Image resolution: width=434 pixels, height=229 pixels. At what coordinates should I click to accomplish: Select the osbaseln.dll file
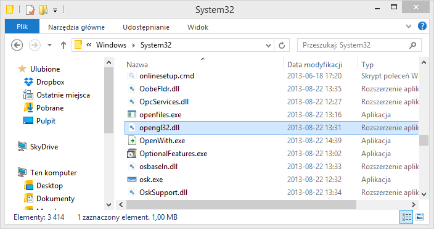tap(158, 167)
